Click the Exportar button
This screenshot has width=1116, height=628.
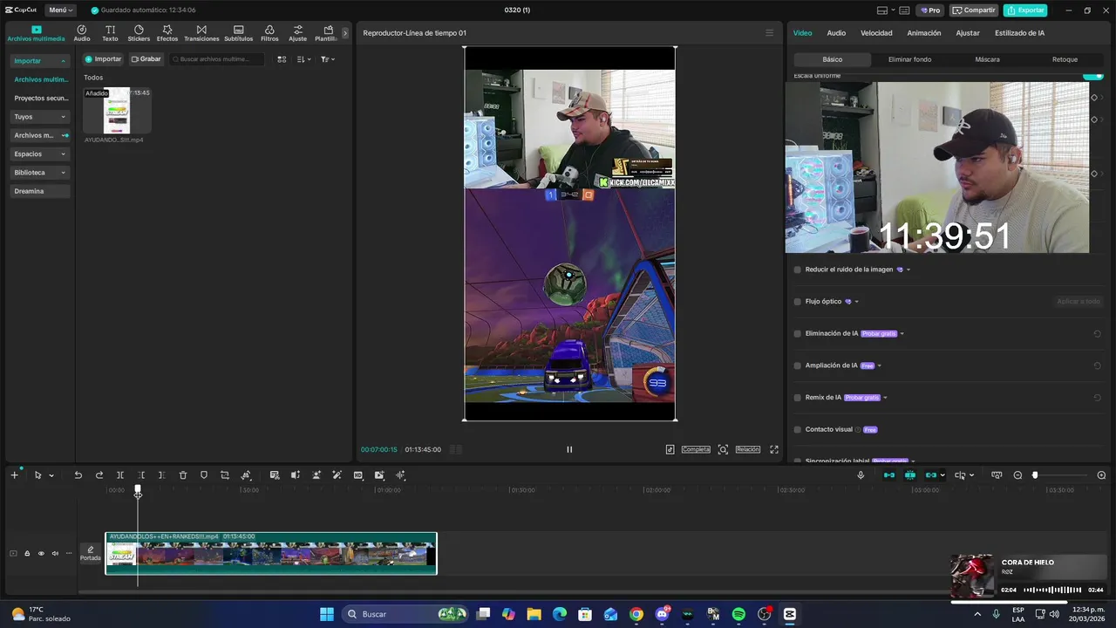coord(1025,10)
